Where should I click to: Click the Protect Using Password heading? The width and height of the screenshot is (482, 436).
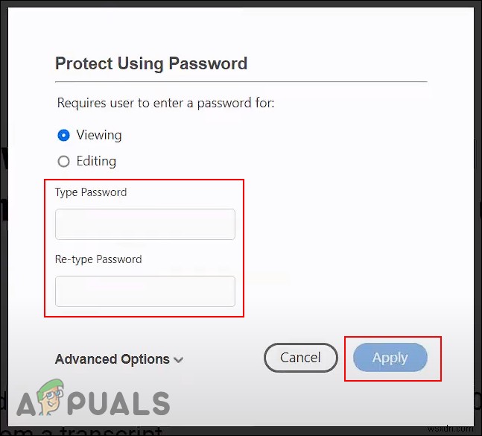point(151,63)
